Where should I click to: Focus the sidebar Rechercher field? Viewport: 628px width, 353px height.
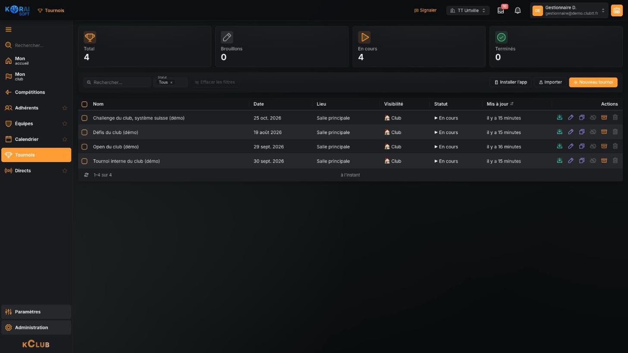pos(36,45)
